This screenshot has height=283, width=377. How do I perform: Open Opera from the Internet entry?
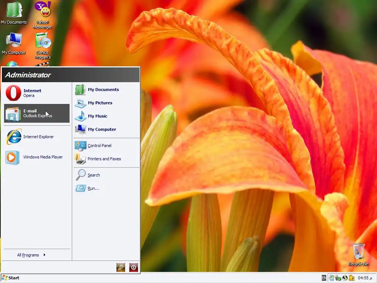click(37, 93)
